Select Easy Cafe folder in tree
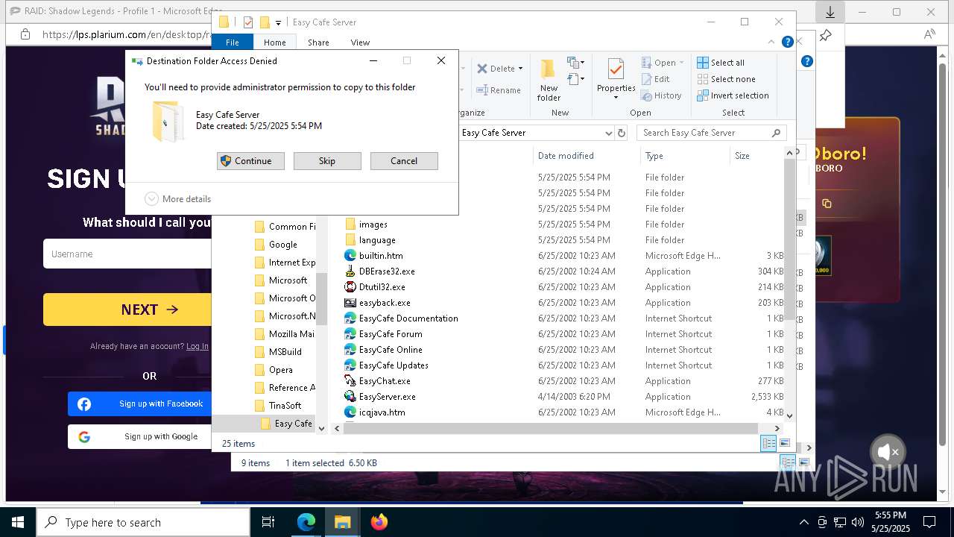 click(x=286, y=424)
